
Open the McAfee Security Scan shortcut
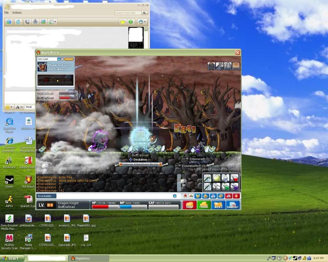(x=9, y=242)
